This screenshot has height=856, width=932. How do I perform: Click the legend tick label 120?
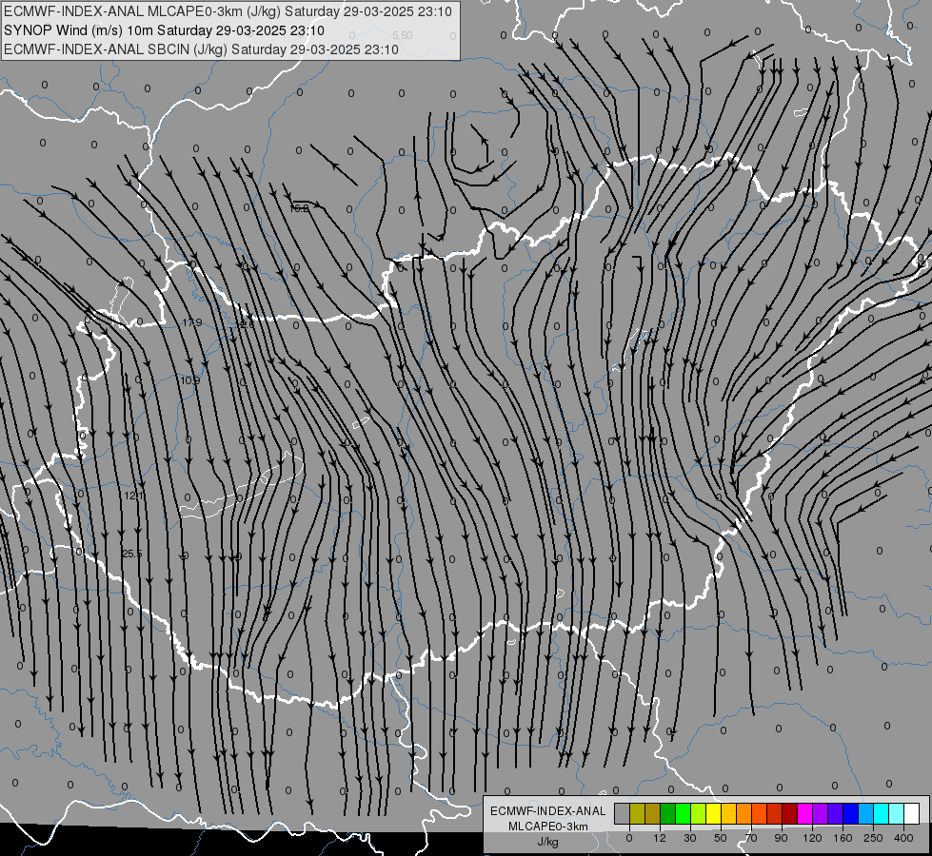click(x=812, y=838)
